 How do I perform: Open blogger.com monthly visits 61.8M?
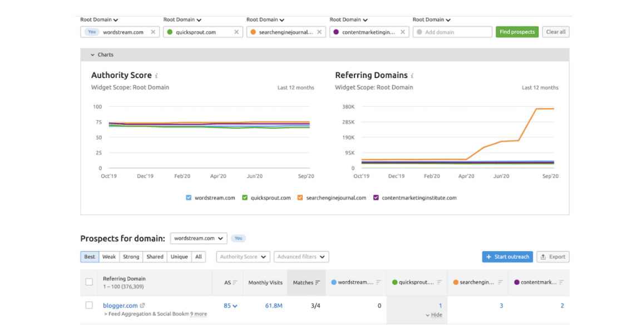coord(274,306)
